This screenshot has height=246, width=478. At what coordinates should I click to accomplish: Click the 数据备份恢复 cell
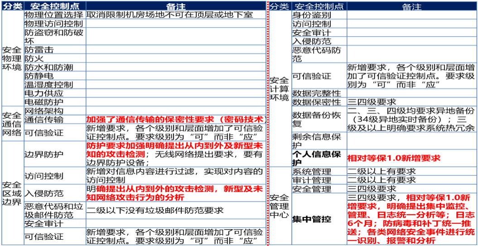[x=319, y=119]
